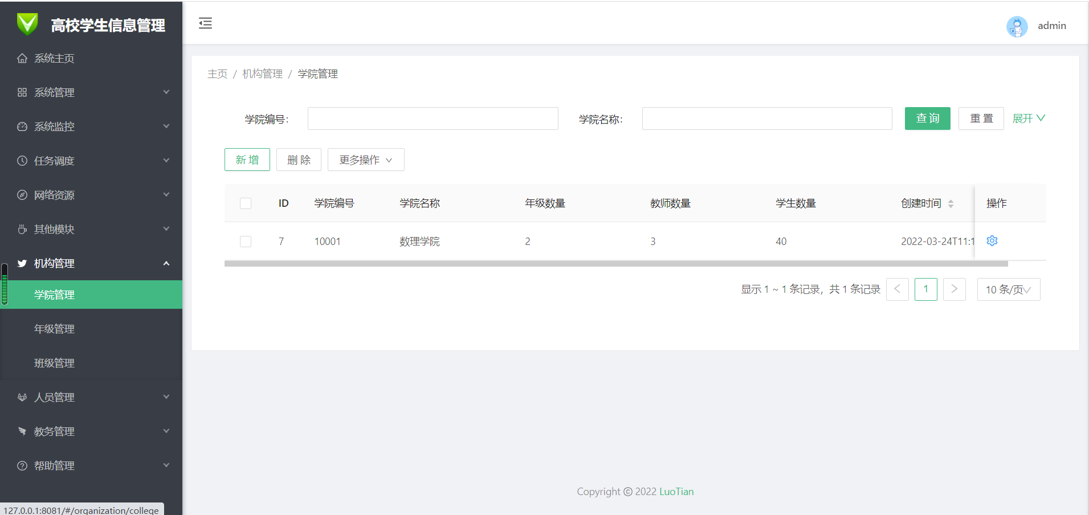Open the 系统管理 menu label
The image size is (1089, 515).
[x=54, y=92]
